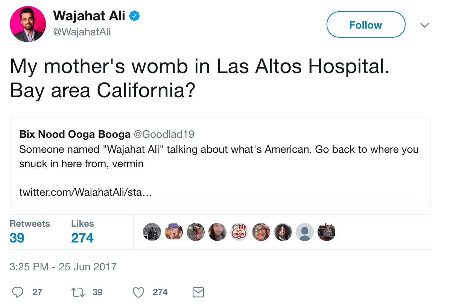This screenshot has height=308, width=456.
Task: Click the @Goodlad19 handle
Action: [164, 134]
